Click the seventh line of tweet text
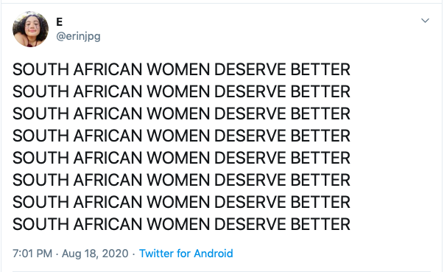 click(x=182, y=202)
